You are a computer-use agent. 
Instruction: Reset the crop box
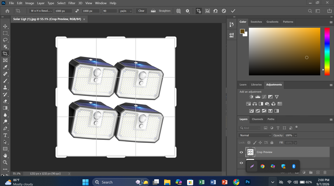point(215,11)
